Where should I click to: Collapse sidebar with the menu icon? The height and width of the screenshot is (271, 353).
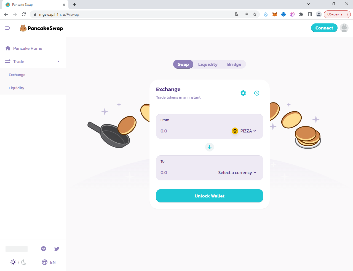8,28
